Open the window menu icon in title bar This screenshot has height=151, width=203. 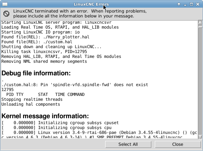5,4
